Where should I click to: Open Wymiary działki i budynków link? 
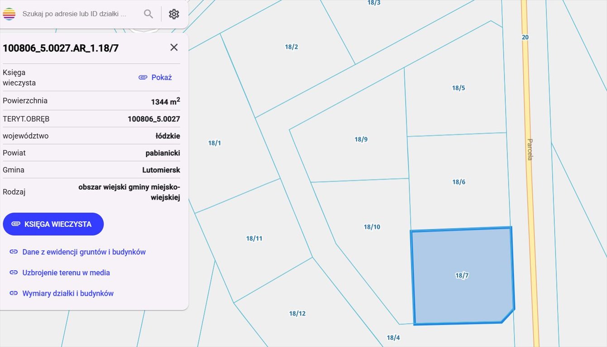pos(68,293)
